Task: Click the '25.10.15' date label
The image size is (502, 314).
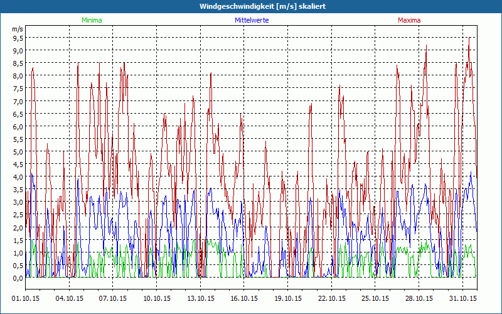Action: point(375,299)
